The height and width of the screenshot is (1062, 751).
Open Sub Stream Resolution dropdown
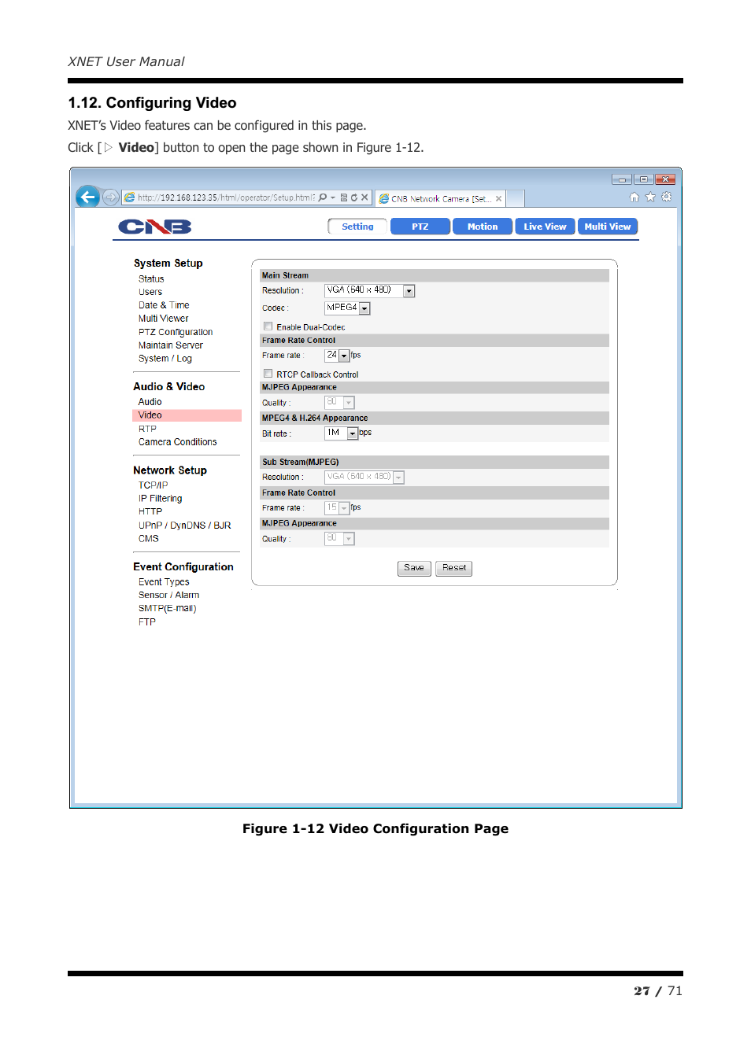pos(364,477)
